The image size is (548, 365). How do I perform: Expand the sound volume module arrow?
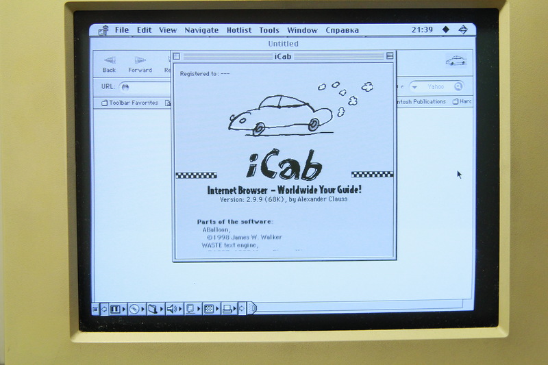click(x=180, y=309)
